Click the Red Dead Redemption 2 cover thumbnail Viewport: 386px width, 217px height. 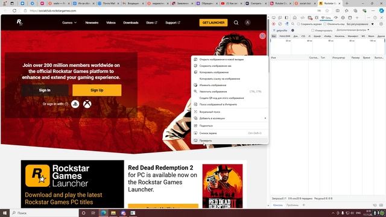coord(223,186)
